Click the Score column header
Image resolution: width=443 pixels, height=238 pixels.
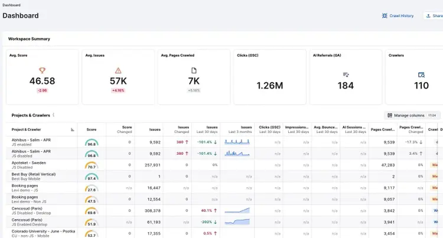point(91,129)
